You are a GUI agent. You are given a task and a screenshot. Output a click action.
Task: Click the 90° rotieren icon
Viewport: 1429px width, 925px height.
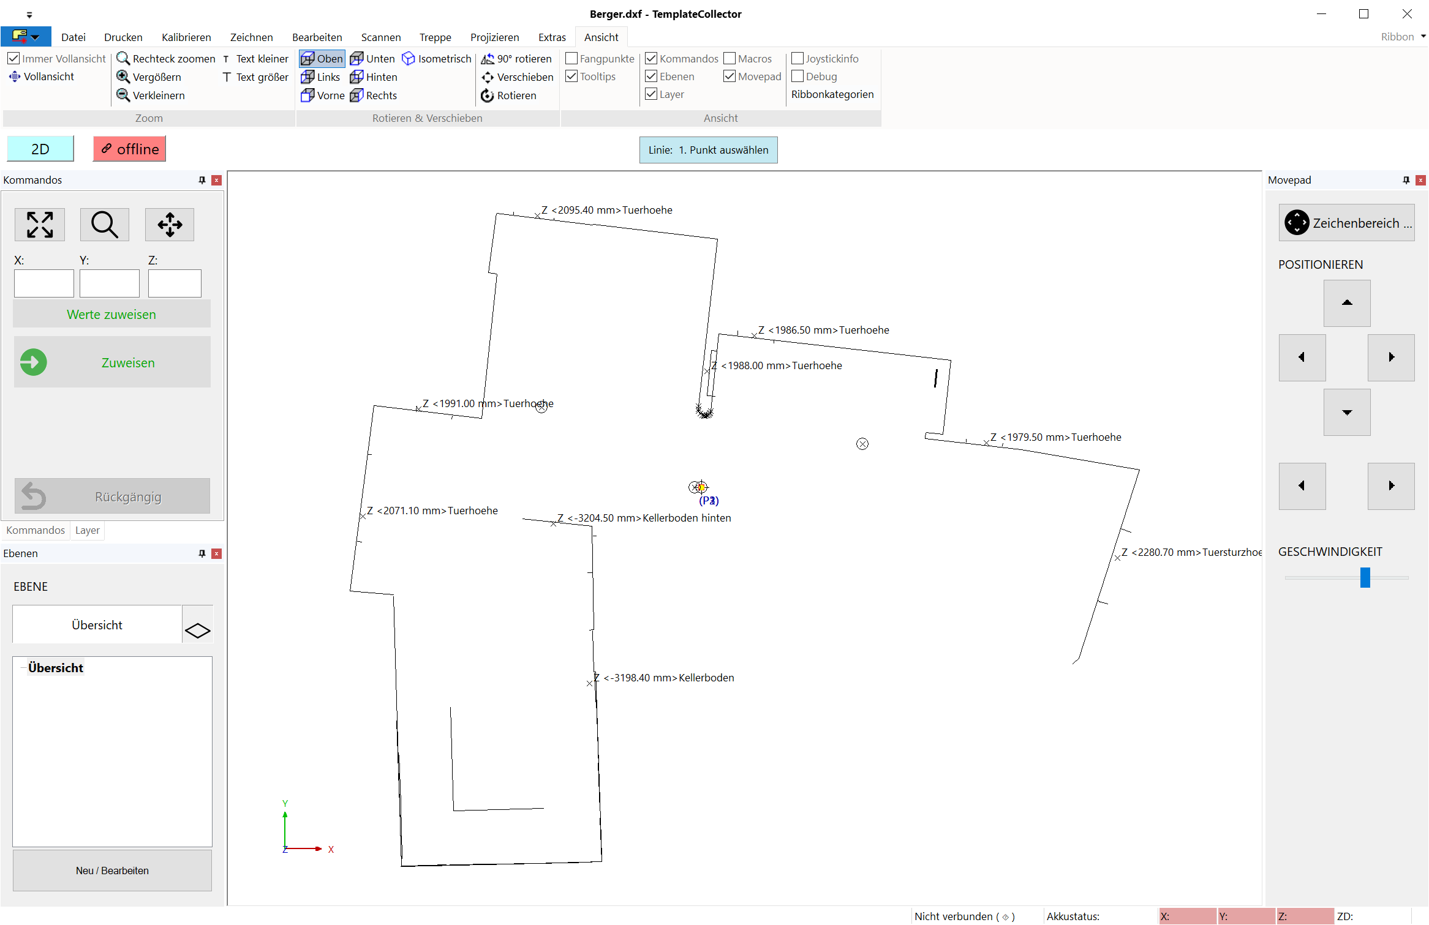[x=488, y=59]
